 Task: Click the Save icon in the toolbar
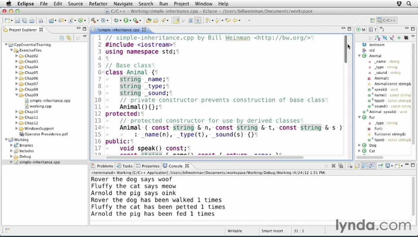tap(17, 20)
